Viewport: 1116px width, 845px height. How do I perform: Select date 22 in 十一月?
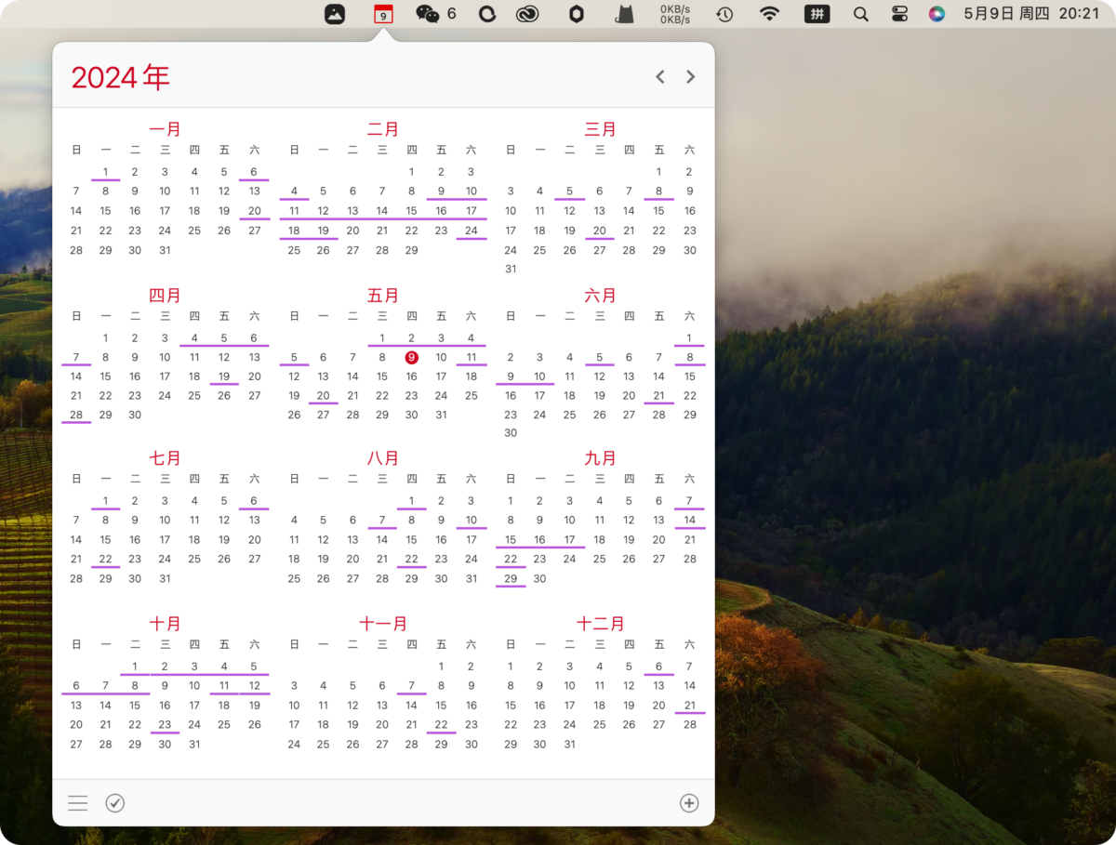pyautogui.click(x=441, y=725)
